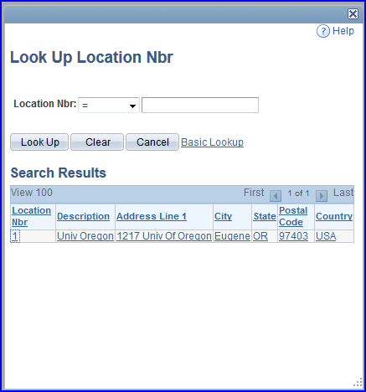Select 97403 postal code link
This screenshot has width=366, height=392.
click(x=293, y=236)
